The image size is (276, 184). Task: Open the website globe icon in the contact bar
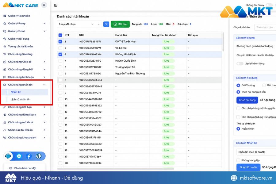coord(39,156)
